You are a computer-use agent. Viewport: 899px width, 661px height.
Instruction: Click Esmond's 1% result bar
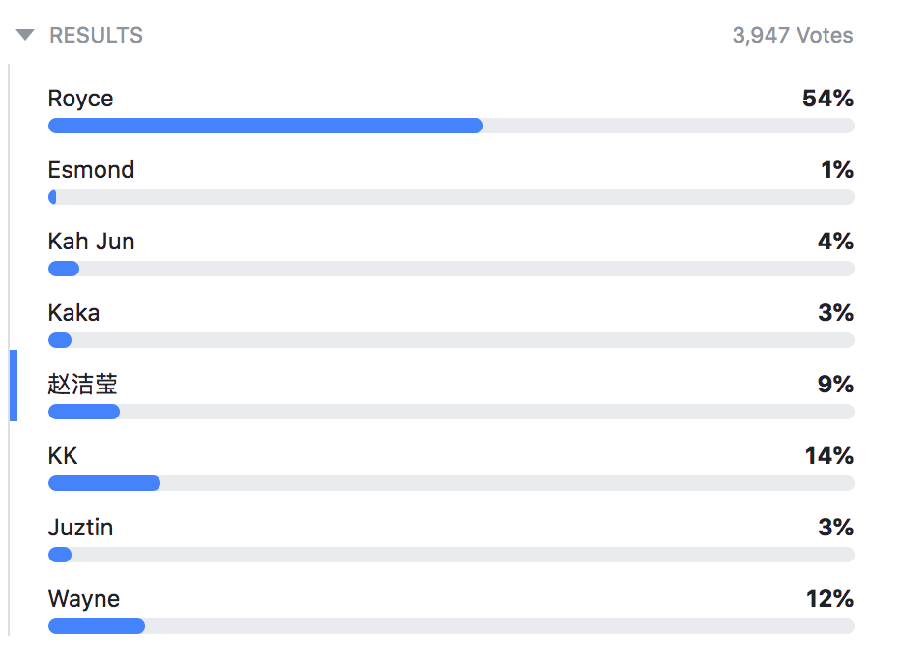click(450, 197)
